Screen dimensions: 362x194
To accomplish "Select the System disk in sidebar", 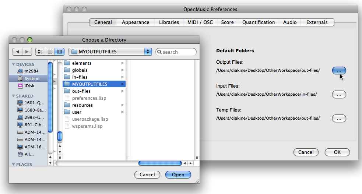I will [28, 78].
